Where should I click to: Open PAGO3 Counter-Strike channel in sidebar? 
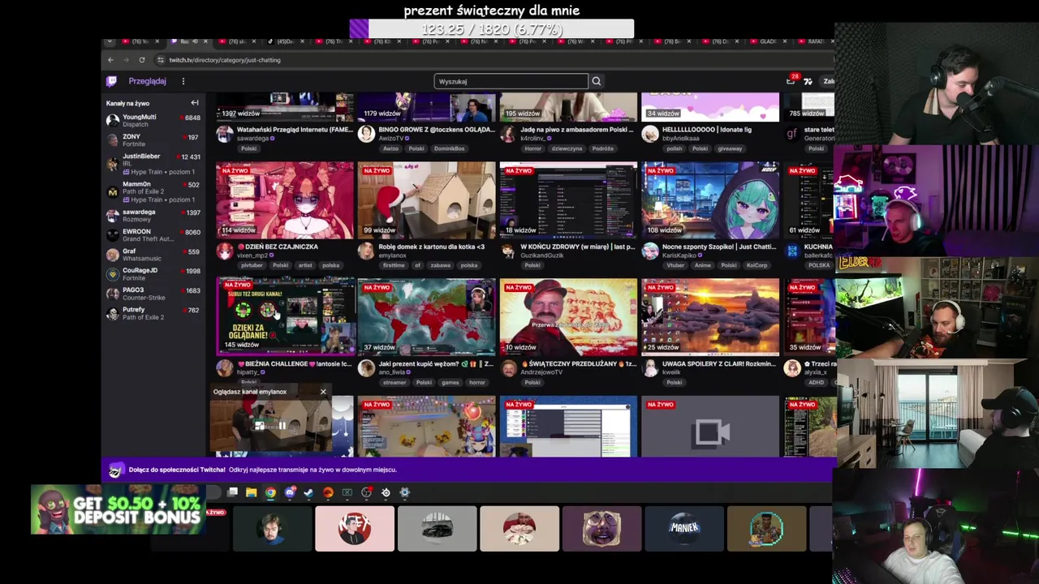(x=153, y=294)
